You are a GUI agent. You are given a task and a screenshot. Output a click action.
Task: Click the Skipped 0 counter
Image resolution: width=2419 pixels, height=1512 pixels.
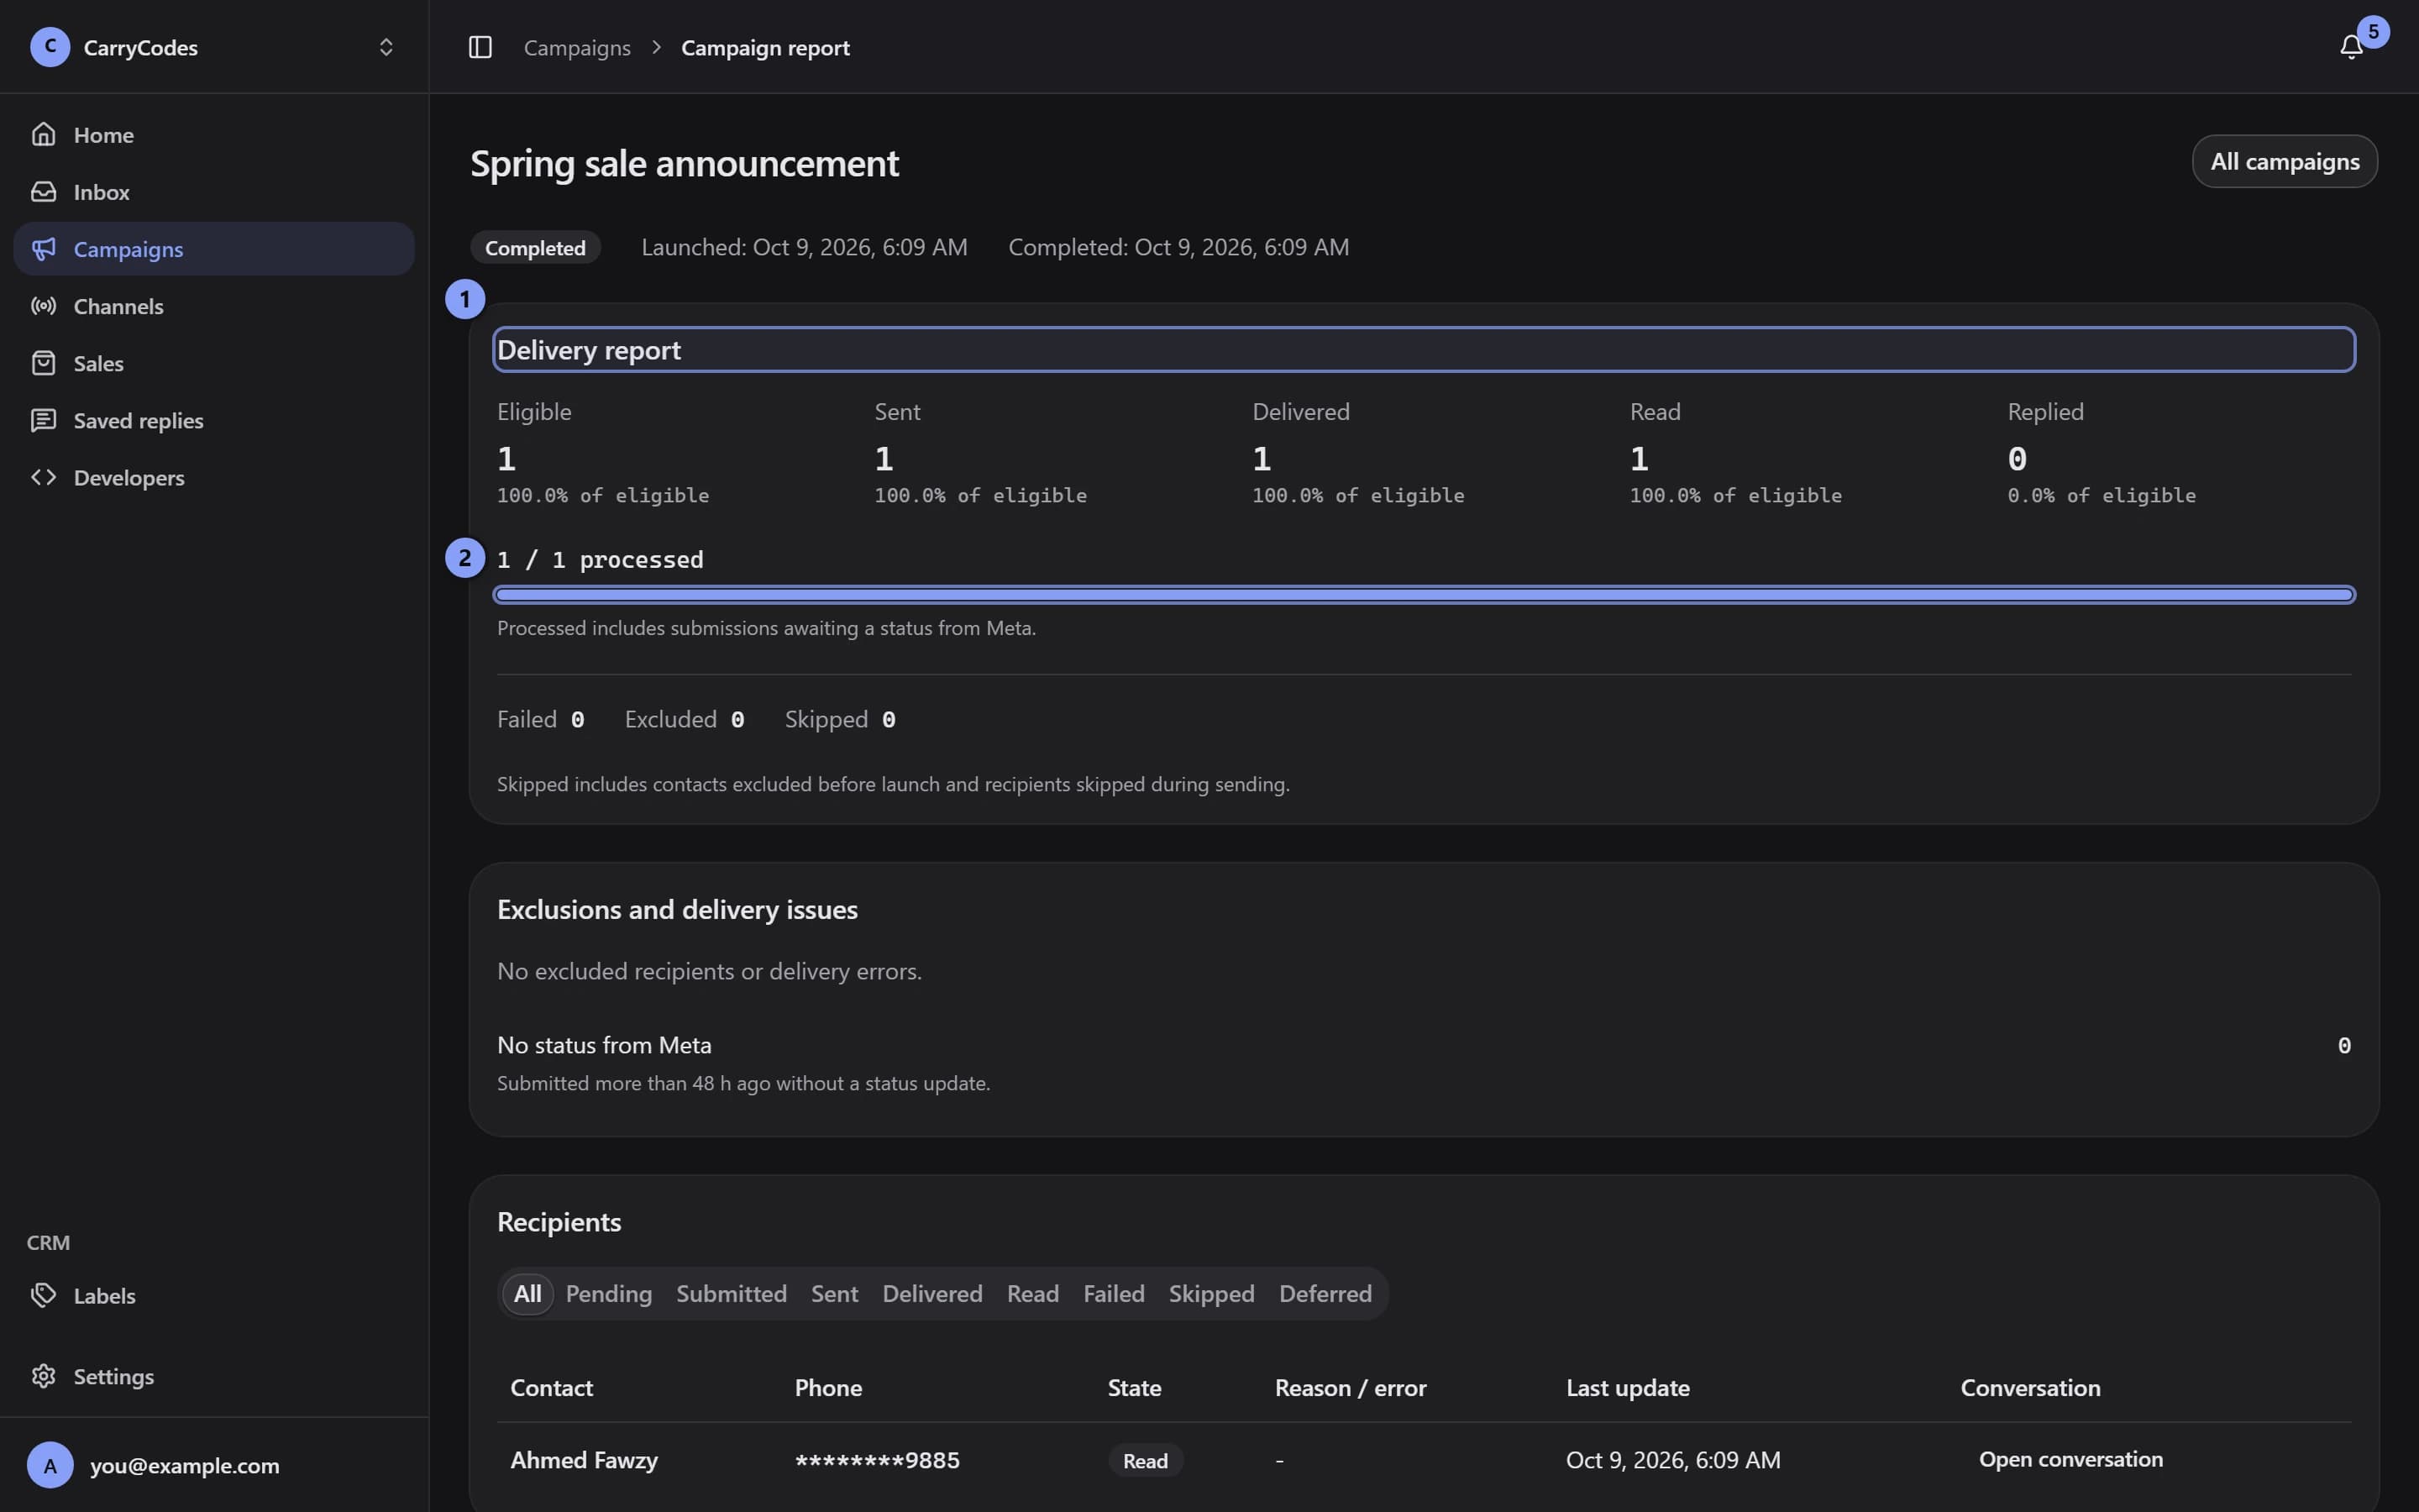(x=841, y=719)
